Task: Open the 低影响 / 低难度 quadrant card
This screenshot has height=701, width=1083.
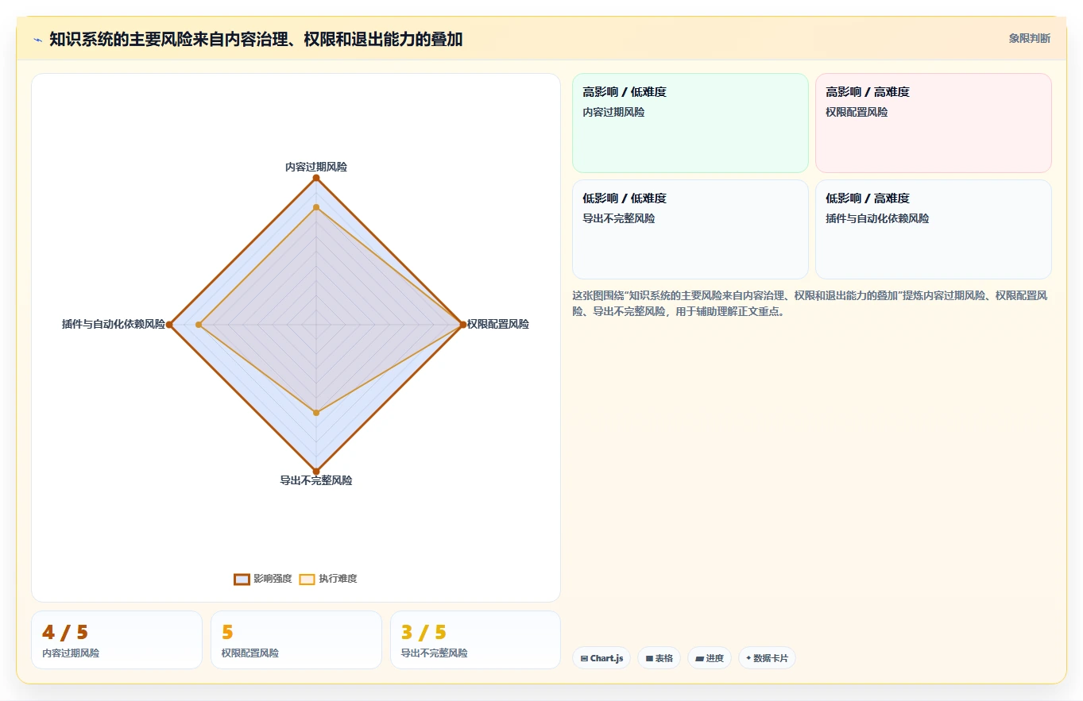Action: coord(690,229)
